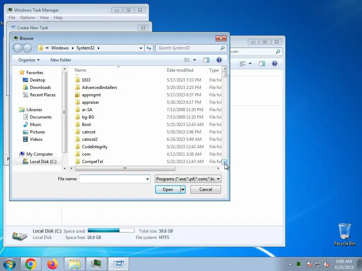362x271 pixels.
Task: Select the bg-BG folder
Action: [x=88, y=117]
